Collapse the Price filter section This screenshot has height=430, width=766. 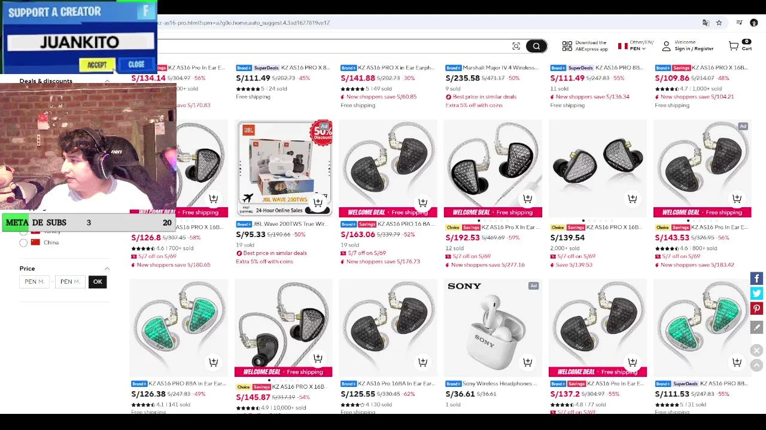pyautogui.click(x=107, y=269)
